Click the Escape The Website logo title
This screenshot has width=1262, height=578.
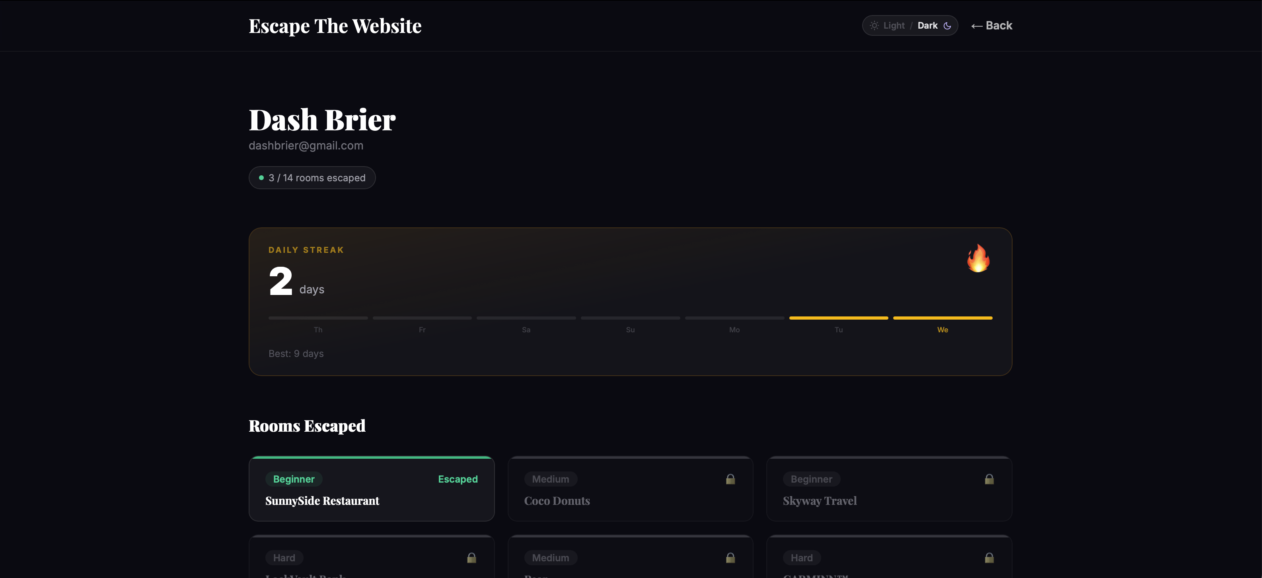click(x=335, y=26)
